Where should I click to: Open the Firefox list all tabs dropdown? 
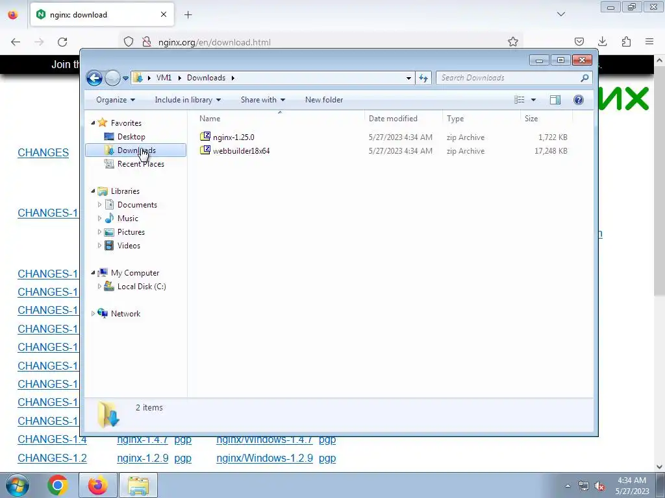click(561, 14)
